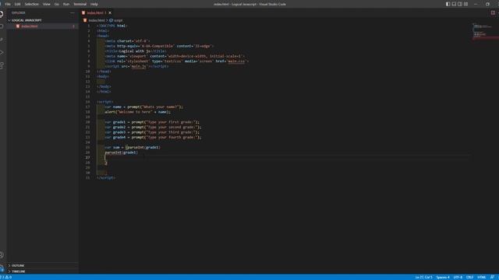
Task: Click the meta charset utf-8 line
Action: tap(127, 41)
